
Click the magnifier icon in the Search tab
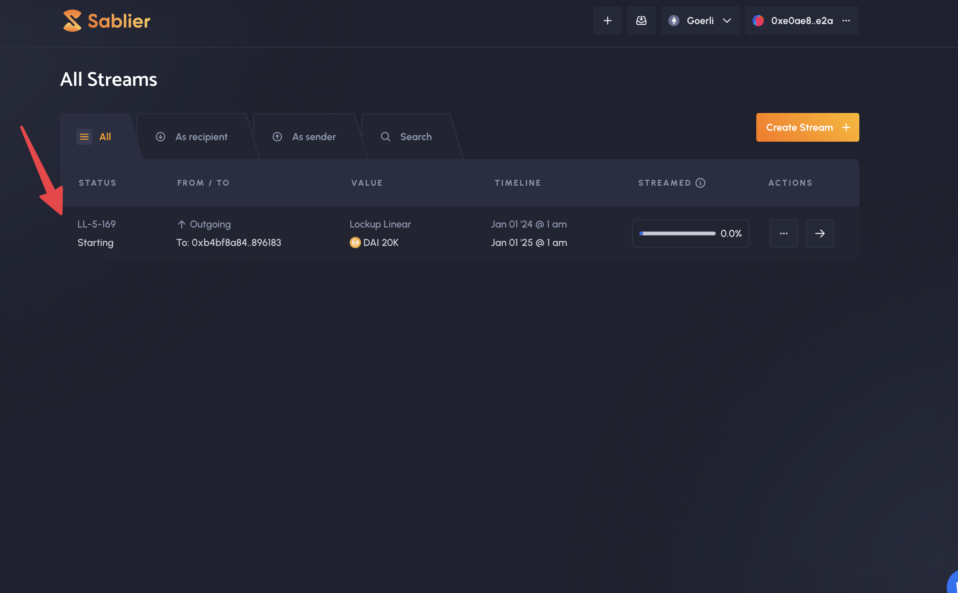[x=385, y=136]
